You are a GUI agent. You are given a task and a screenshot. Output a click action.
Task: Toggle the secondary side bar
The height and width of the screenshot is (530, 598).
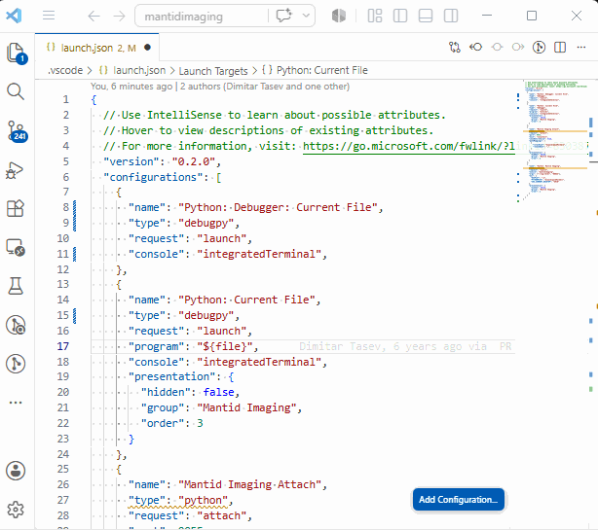[451, 16]
